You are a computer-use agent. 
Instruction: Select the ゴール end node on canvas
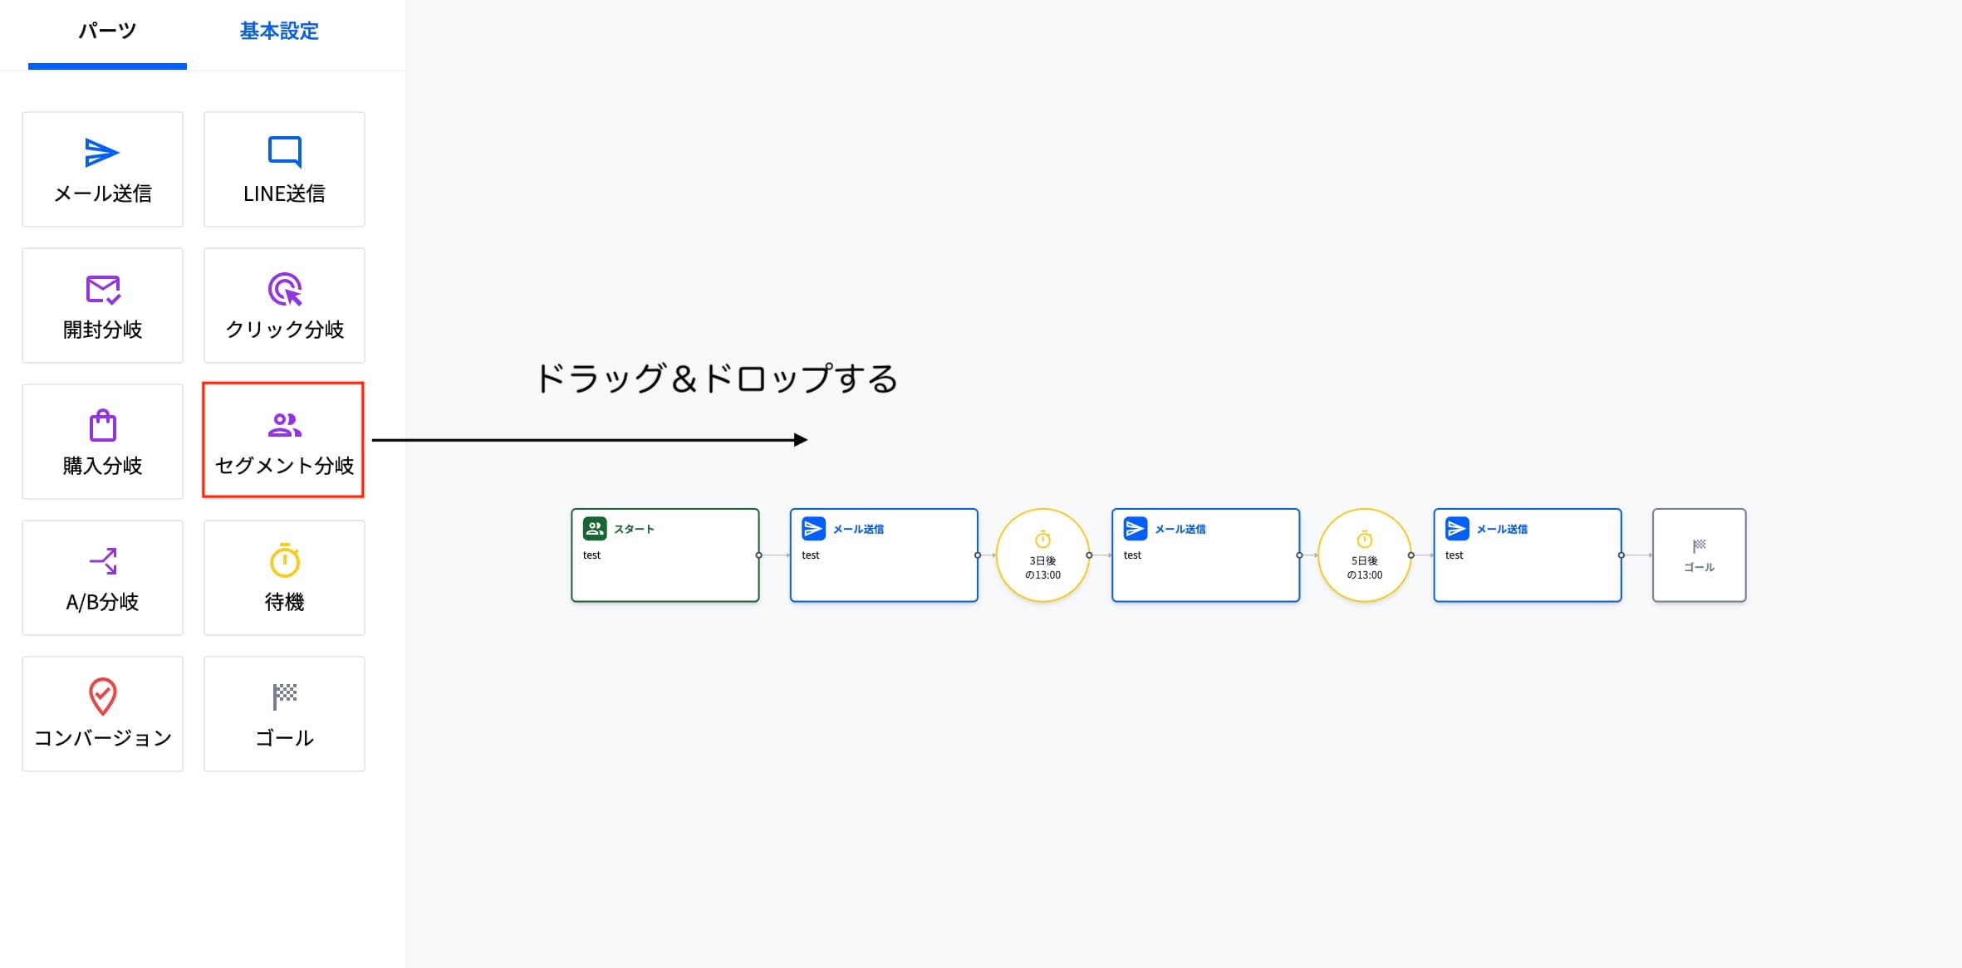coord(1699,555)
